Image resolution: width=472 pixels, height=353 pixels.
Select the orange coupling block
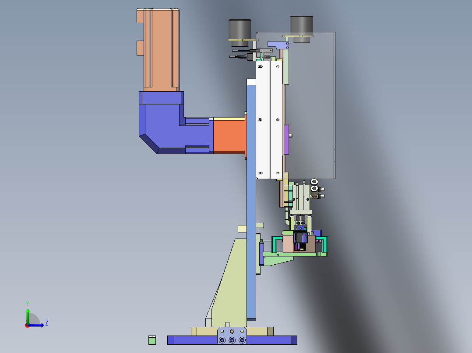pyautogui.click(x=229, y=135)
